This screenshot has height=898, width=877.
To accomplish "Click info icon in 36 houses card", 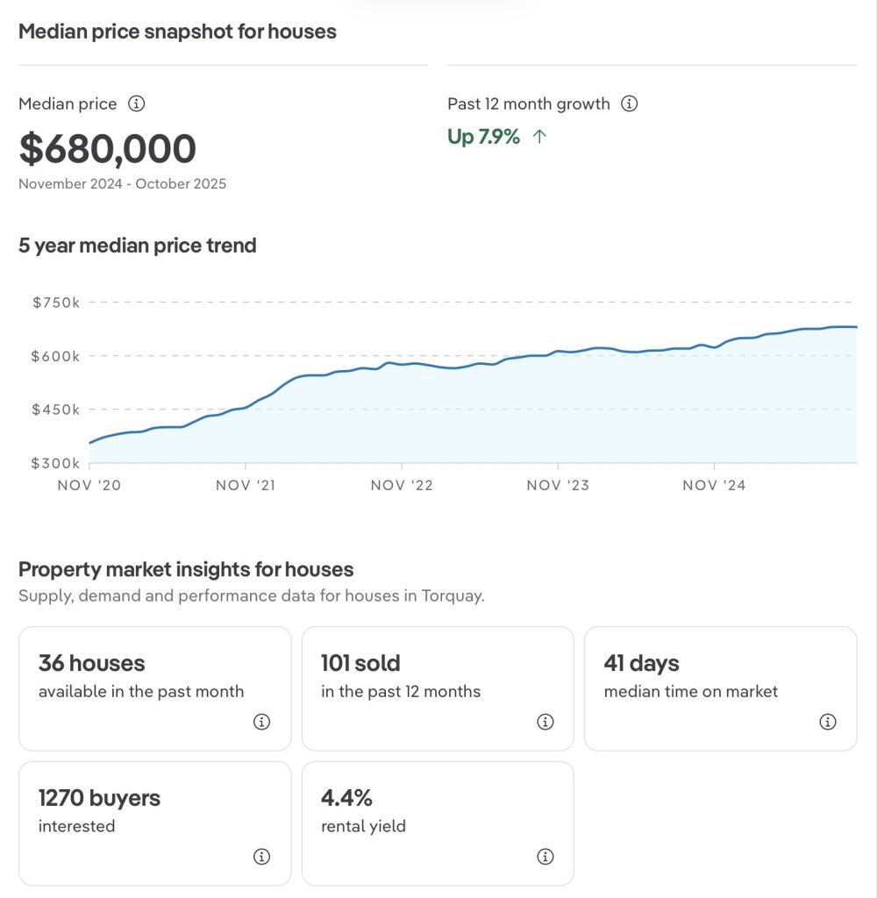I will [x=261, y=722].
